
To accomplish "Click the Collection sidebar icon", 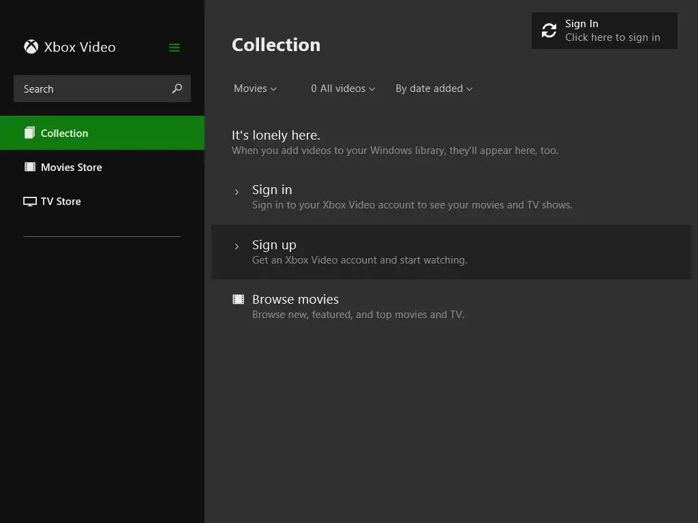I will (x=29, y=133).
